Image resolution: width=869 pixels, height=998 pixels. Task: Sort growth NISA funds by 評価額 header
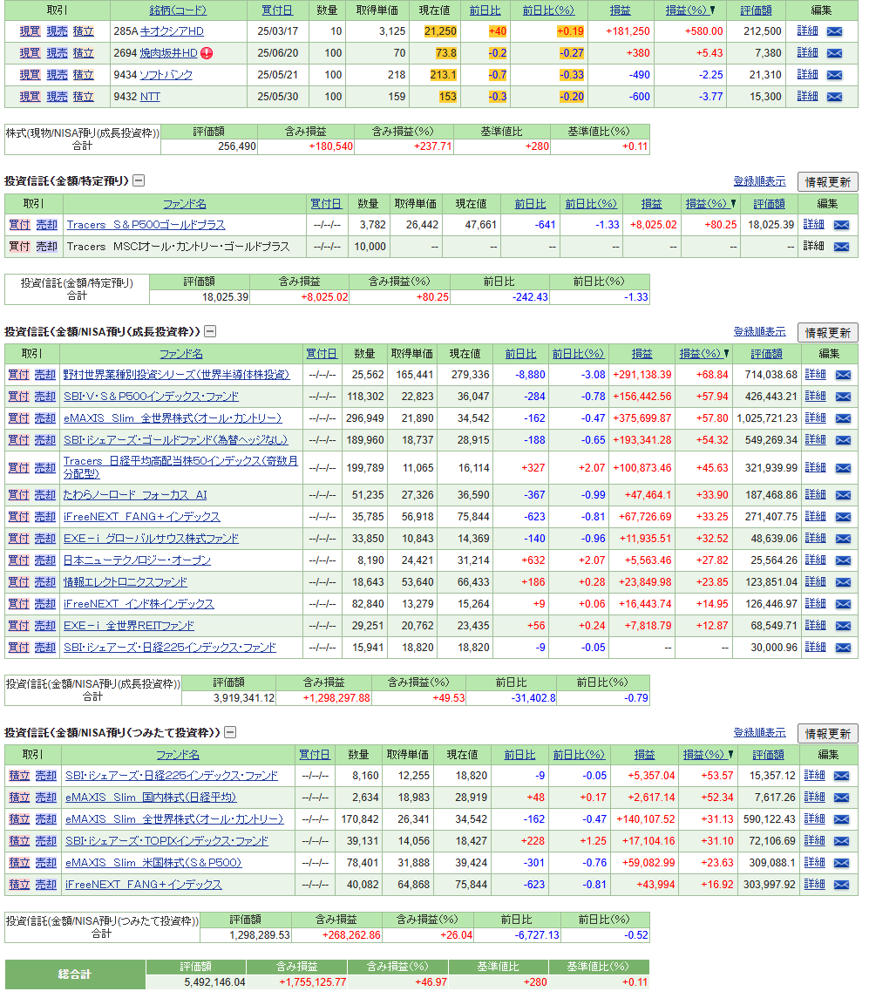click(x=767, y=354)
